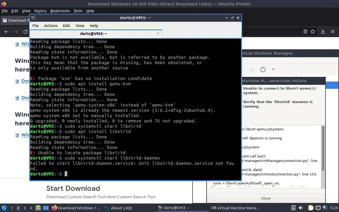Switch to the dartz@VM3 terminal taskbar entry
The width and height of the screenshot is (339, 212).
click(182, 208)
